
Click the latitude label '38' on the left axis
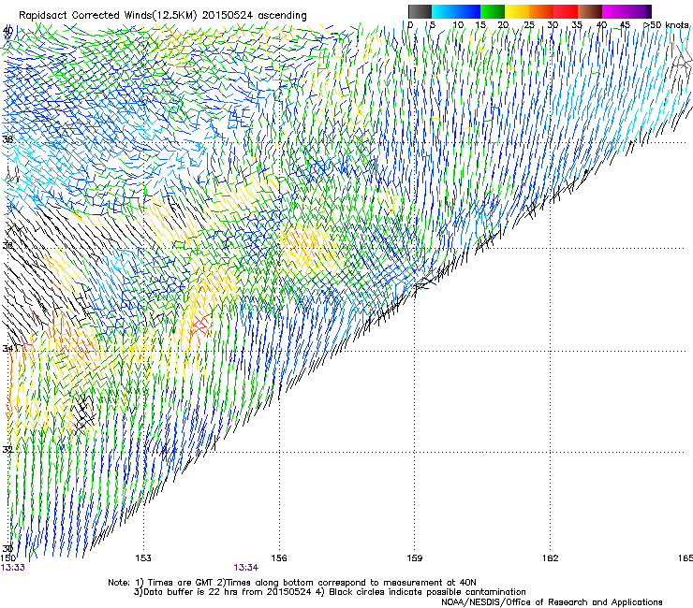pos(7,139)
